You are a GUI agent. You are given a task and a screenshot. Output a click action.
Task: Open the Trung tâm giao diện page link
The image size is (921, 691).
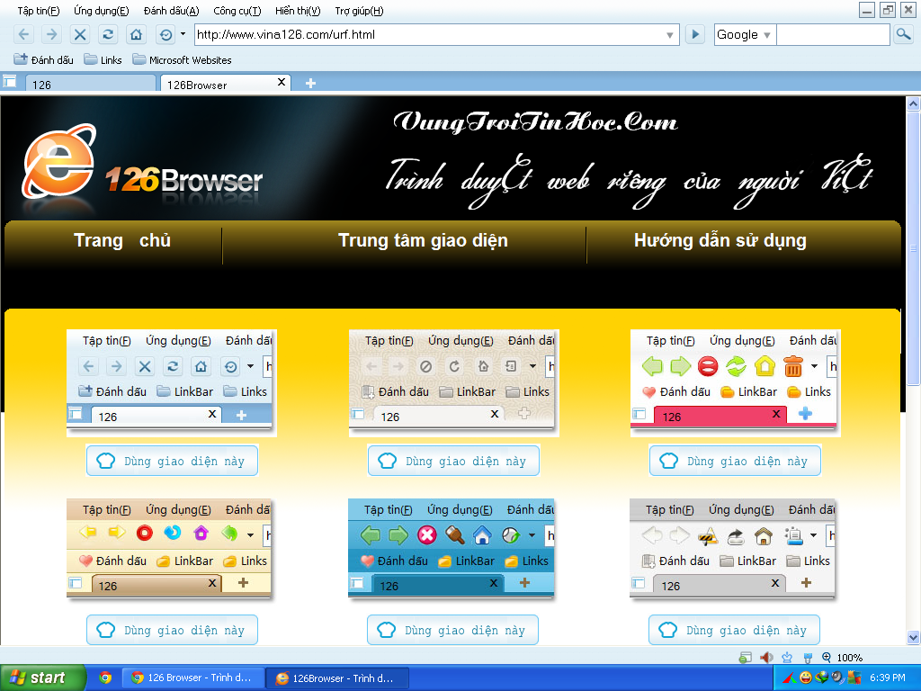point(423,240)
